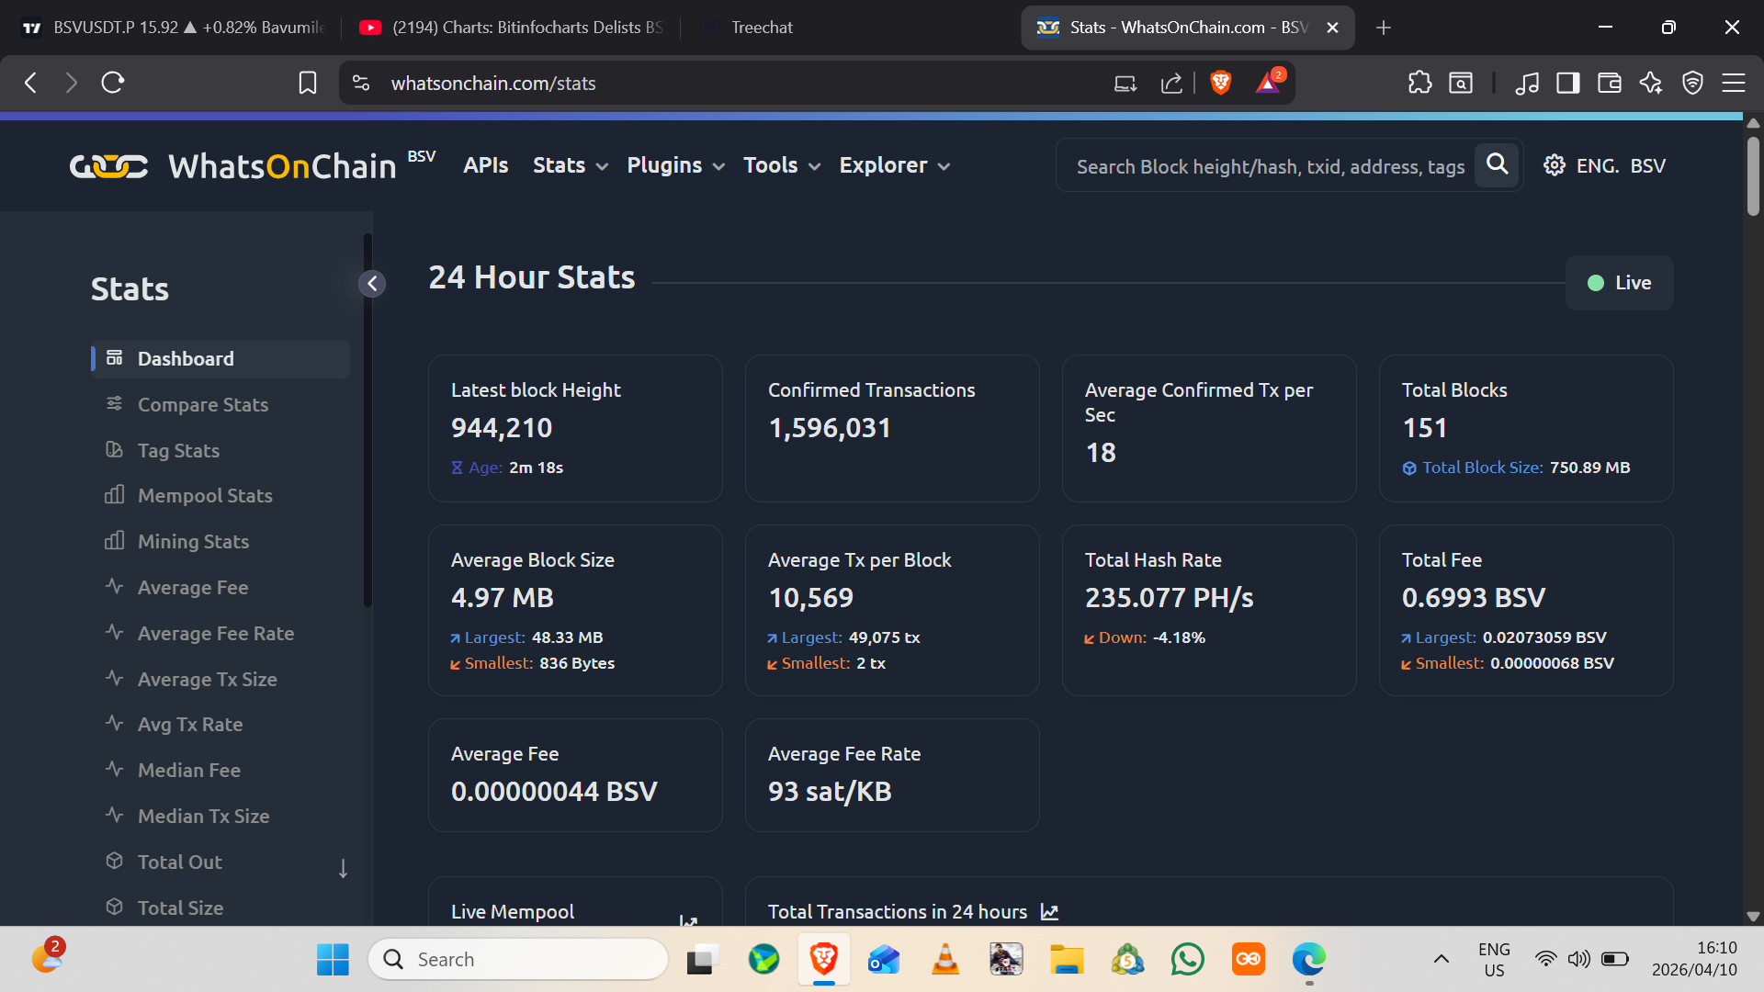Toggle the browser sidebar panel
Viewport: 1764px width, 992px height.
coord(1568,84)
